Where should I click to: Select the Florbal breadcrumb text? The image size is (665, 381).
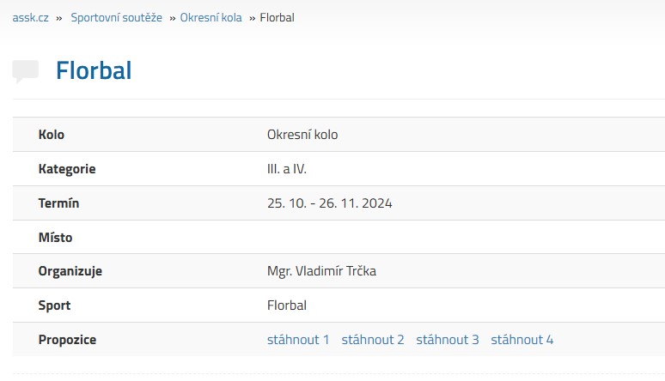[277, 18]
